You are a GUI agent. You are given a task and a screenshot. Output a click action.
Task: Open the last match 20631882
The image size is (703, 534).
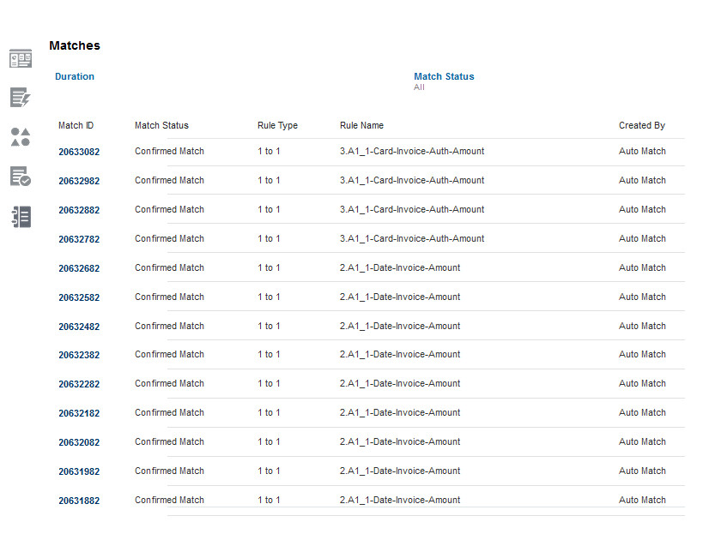[79, 501]
